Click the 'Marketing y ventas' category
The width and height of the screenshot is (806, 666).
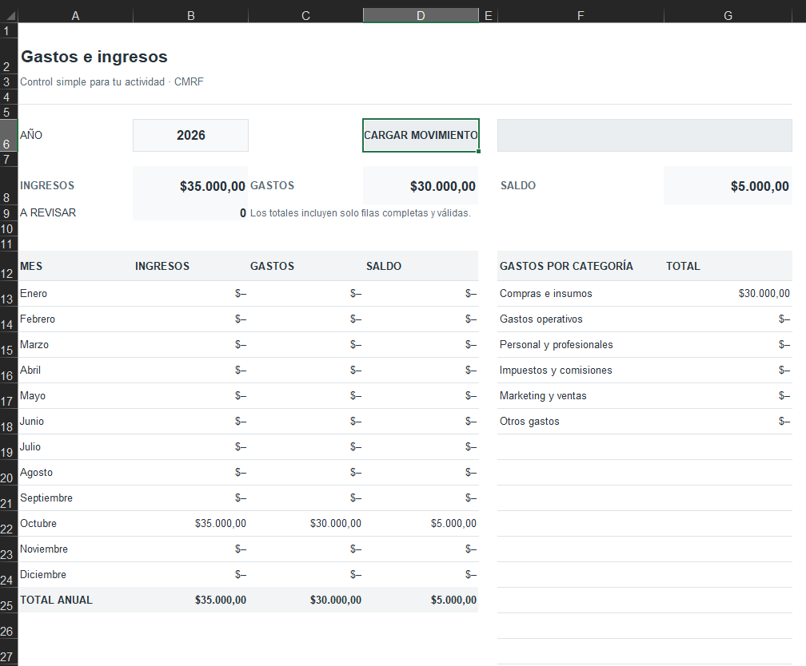(x=543, y=395)
